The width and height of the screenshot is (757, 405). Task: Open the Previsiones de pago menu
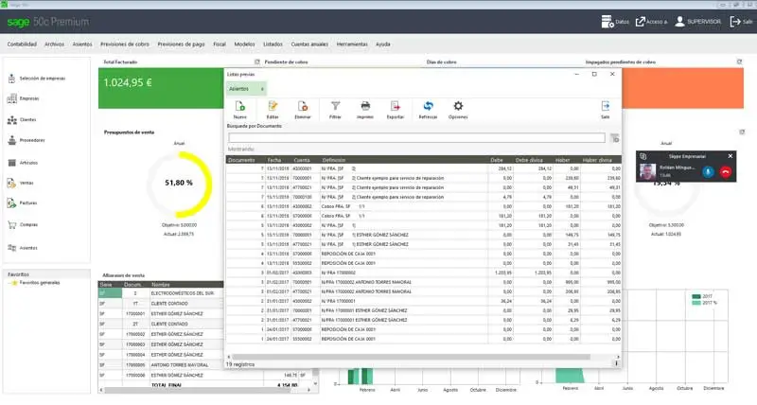point(181,44)
